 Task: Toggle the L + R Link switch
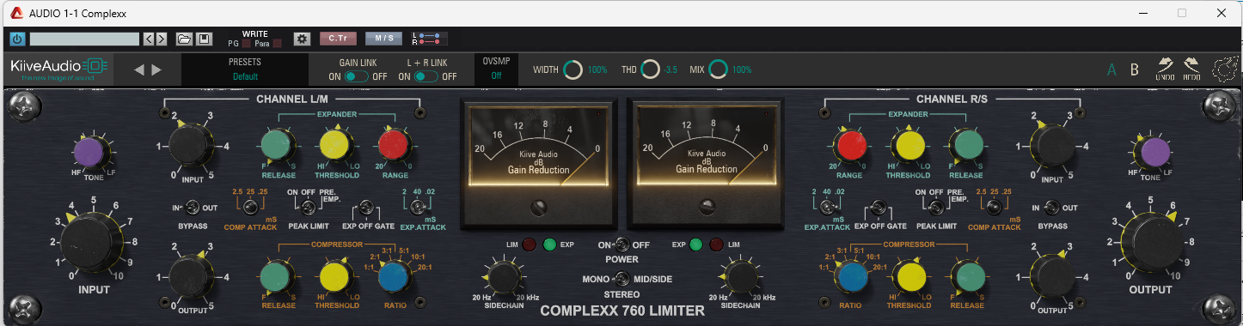(426, 76)
